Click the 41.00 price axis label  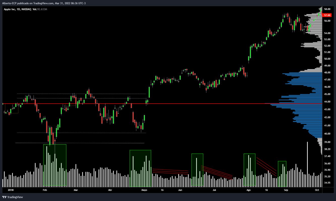pos(327,126)
